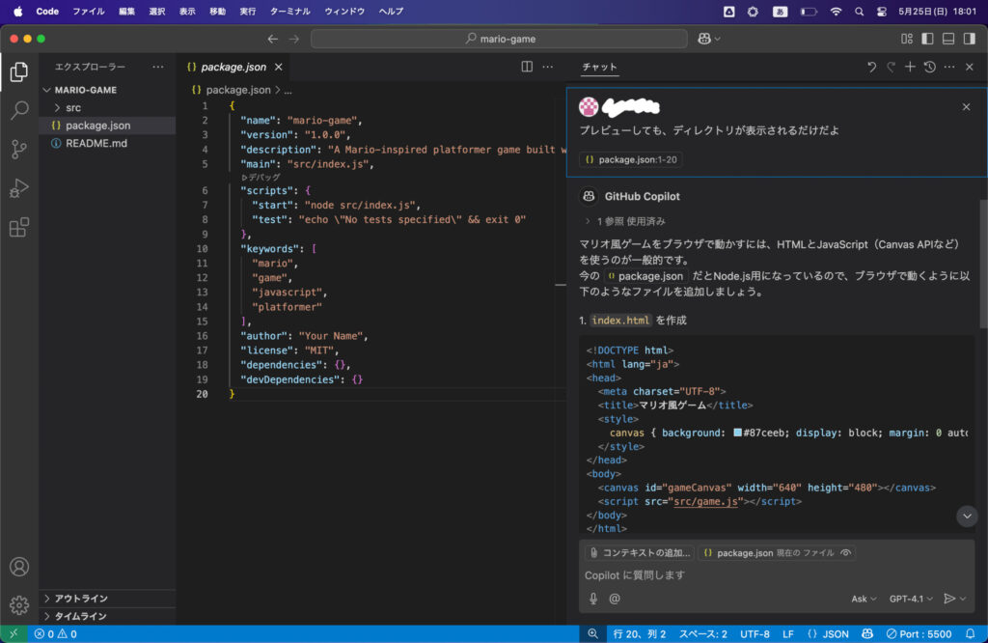The width and height of the screenshot is (988, 643).
Task: Expand the 1 参照 使用済み references
Action: (x=624, y=221)
